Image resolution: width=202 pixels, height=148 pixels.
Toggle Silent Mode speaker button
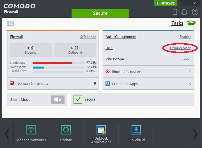(x=58, y=99)
